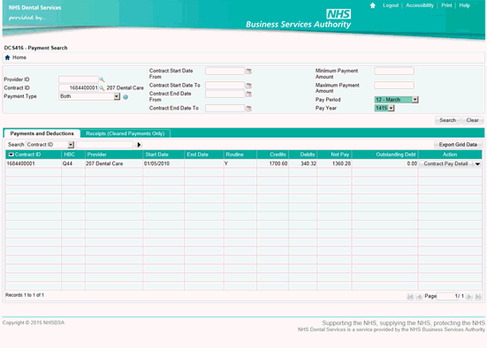This screenshot has width=487, height=348.
Task: Click the Print link
Action: point(446,5)
